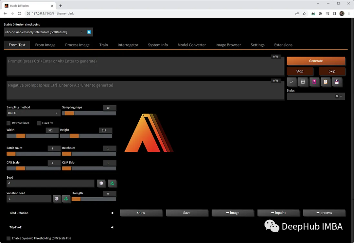Image resolution: width=354 pixels, height=243 pixels.
Task: Click the Prompt text area
Action: click(x=145, y=66)
